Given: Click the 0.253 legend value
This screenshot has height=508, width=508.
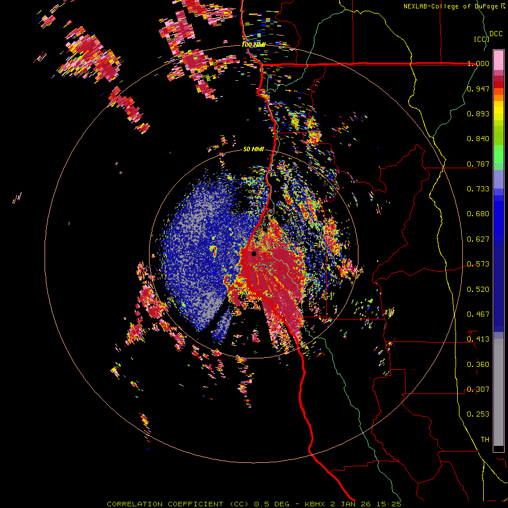Looking at the screenshot, I should coord(478,414).
